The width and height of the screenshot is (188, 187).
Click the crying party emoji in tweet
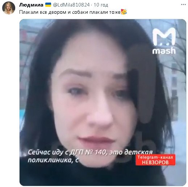pyautogui.click(x=124, y=12)
